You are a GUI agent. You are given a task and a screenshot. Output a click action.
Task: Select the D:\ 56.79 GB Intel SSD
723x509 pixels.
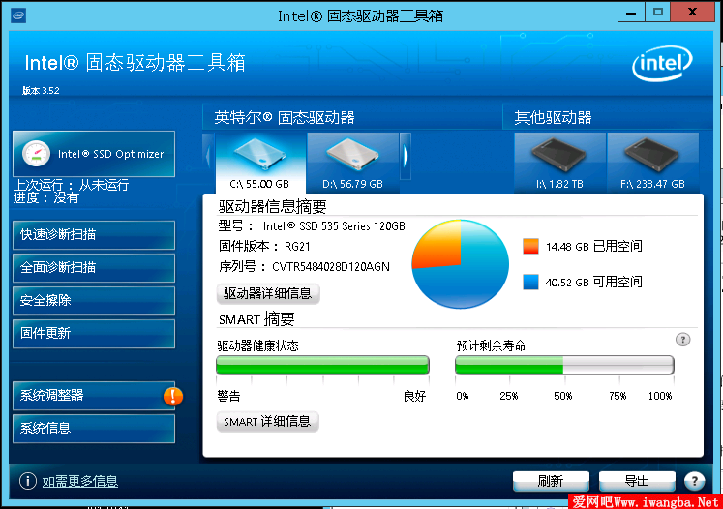click(x=352, y=163)
